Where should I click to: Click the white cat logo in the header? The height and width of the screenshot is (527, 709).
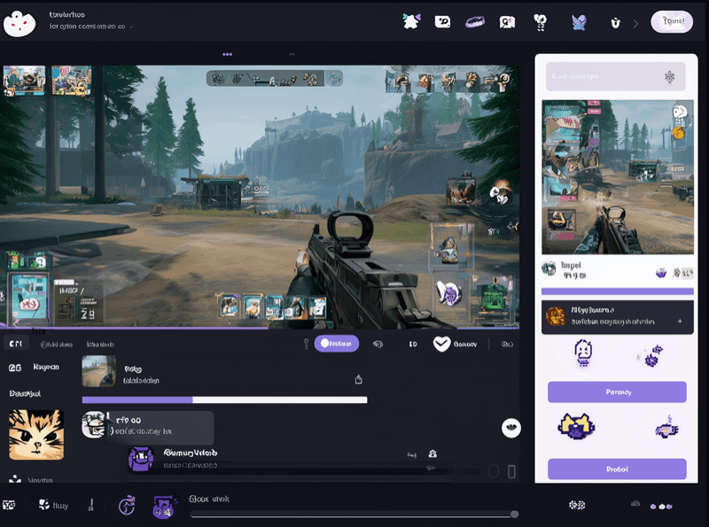19,24
